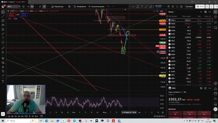Collapse the indicator legend chevron
The width and height of the screenshot is (218, 123).
9,18
